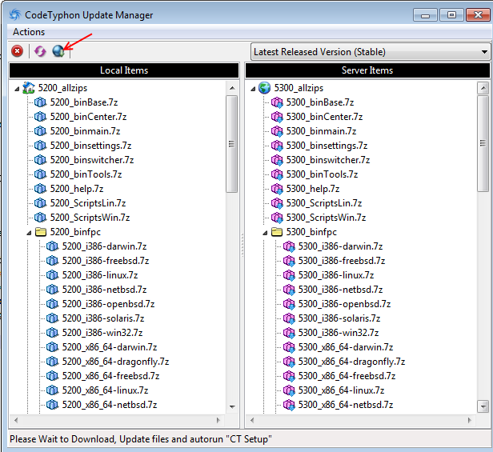Click the 5200_binsettings.7z package icon
Viewport: 493px width, 452px height.
(40, 146)
